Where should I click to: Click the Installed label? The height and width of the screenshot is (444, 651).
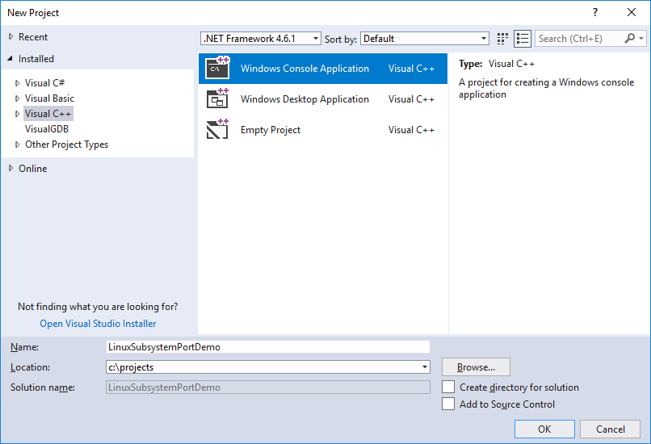36,59
